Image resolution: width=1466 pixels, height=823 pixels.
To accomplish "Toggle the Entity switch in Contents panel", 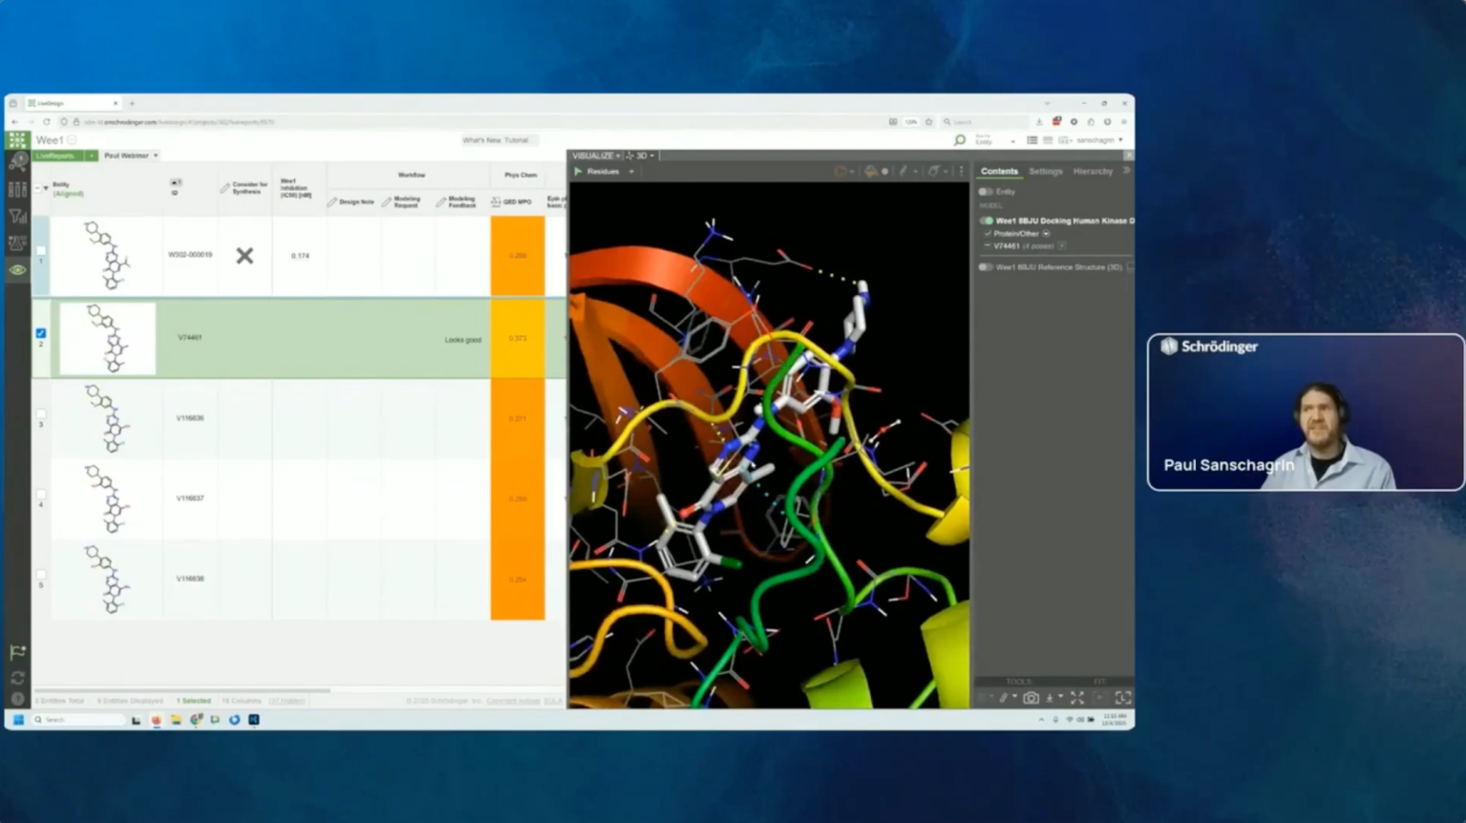I will point(986,192).
